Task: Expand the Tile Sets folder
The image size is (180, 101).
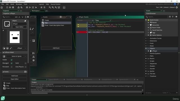Action: pyautogui.click(x=146, y=74)
